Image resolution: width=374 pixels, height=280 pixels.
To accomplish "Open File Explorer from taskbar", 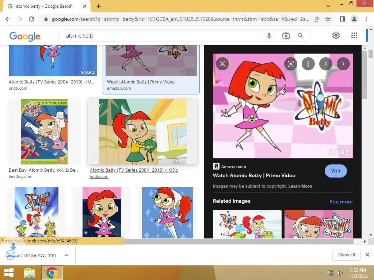I will click(x=30, y=273).
